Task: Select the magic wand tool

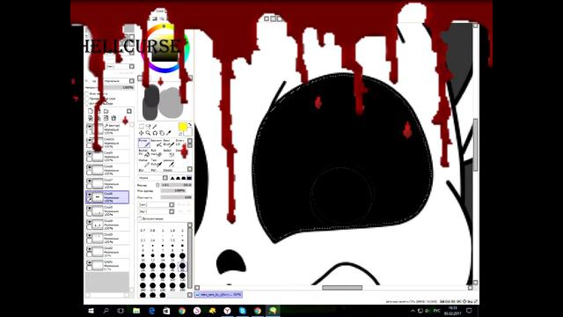Action: pyautogui.click(x=155, y=126)
